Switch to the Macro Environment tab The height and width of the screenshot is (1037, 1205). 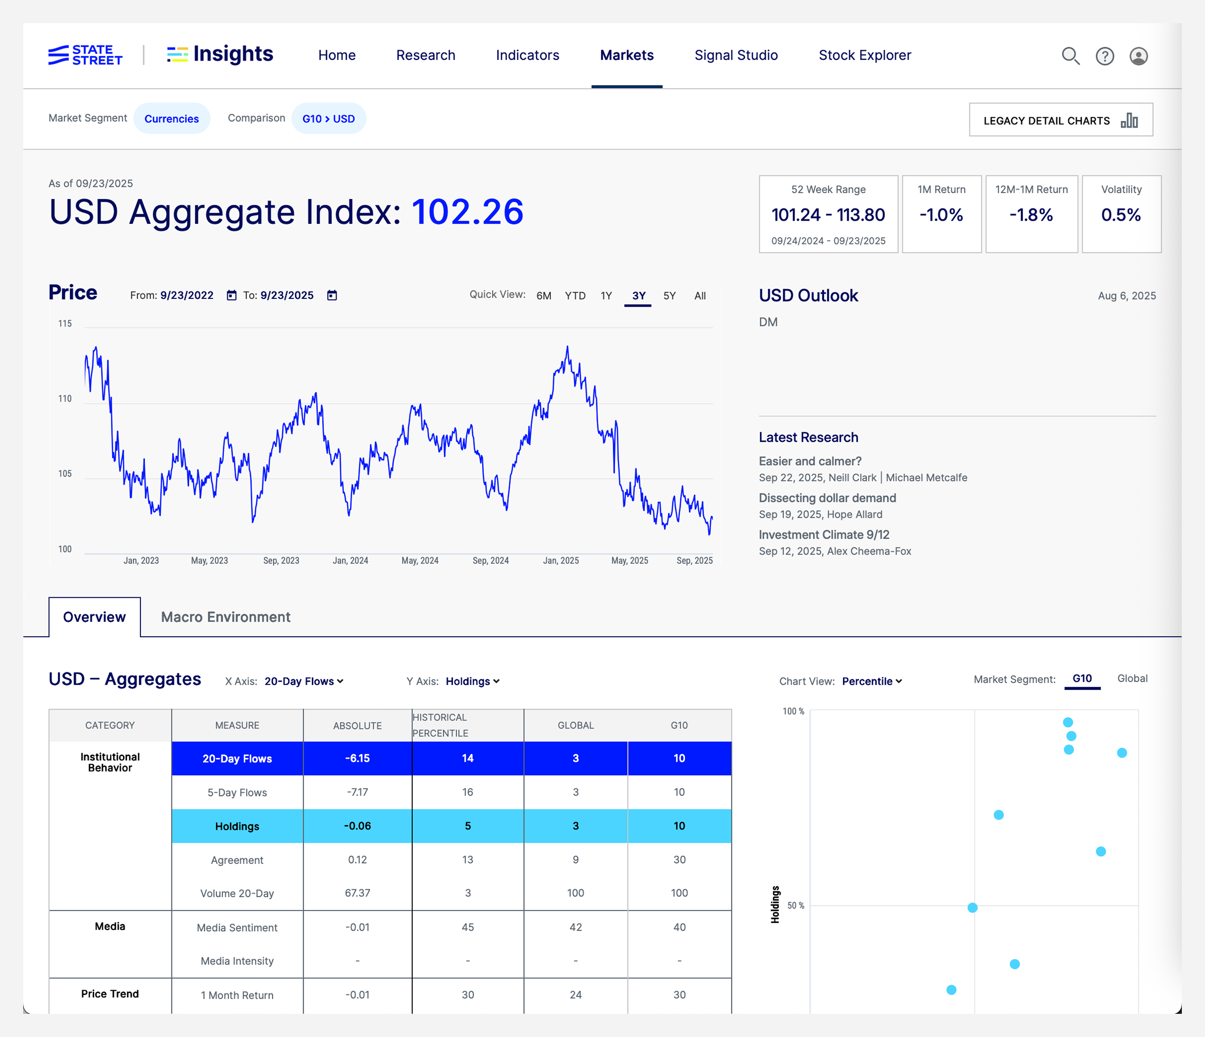point(225,617)
